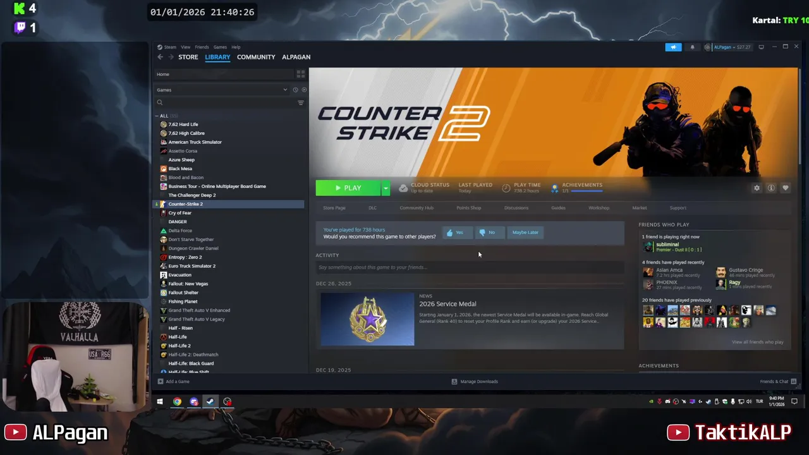
Task: Open the Friends & Chat icon
Action: [x=793, y=382]
